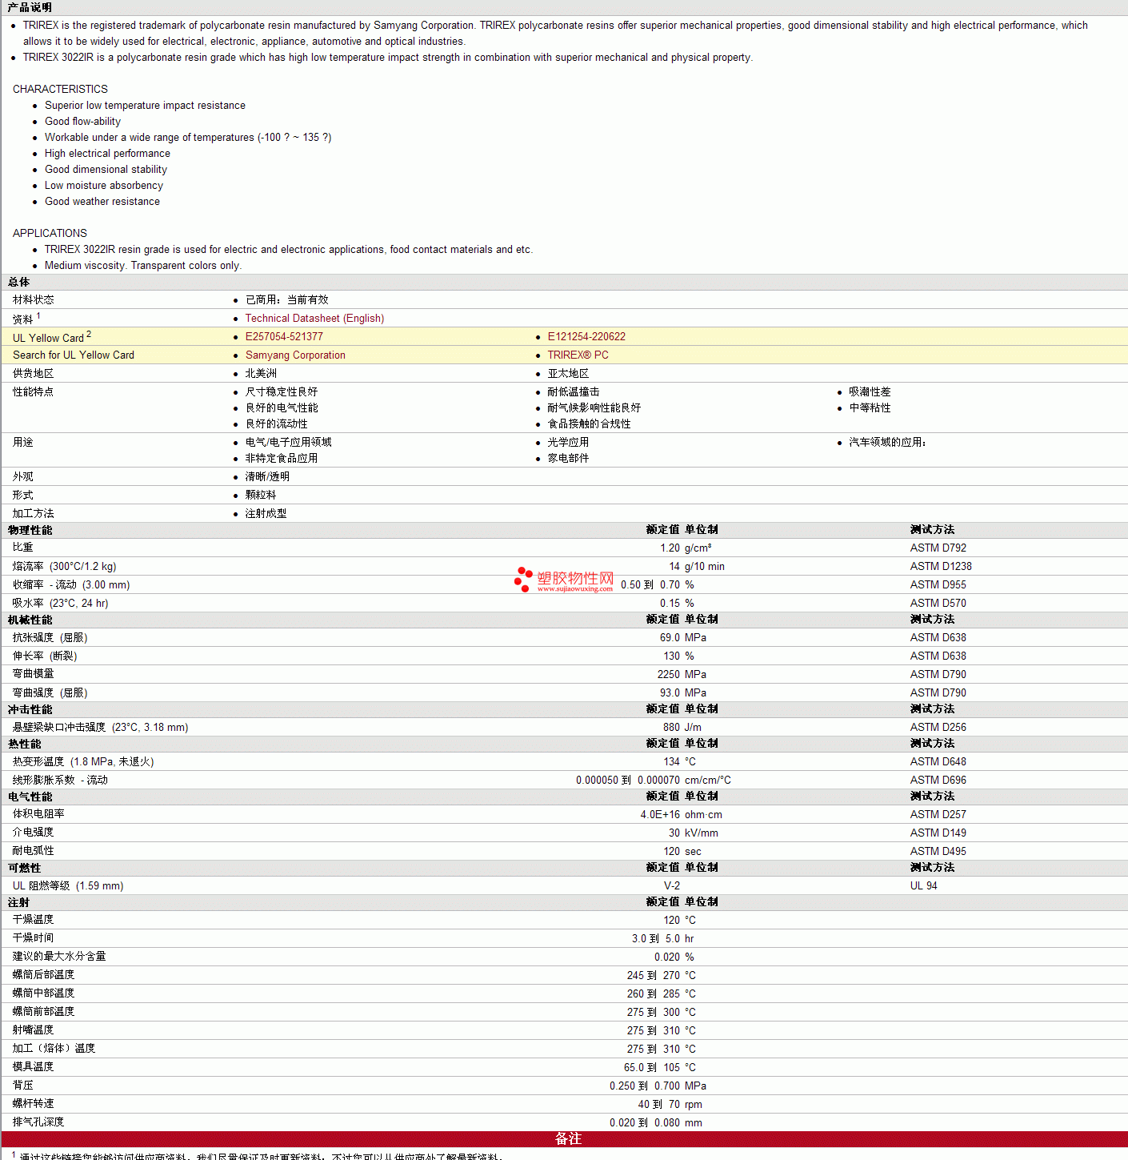Click the ASTM D1238 test method

click(x=941, y=567)
